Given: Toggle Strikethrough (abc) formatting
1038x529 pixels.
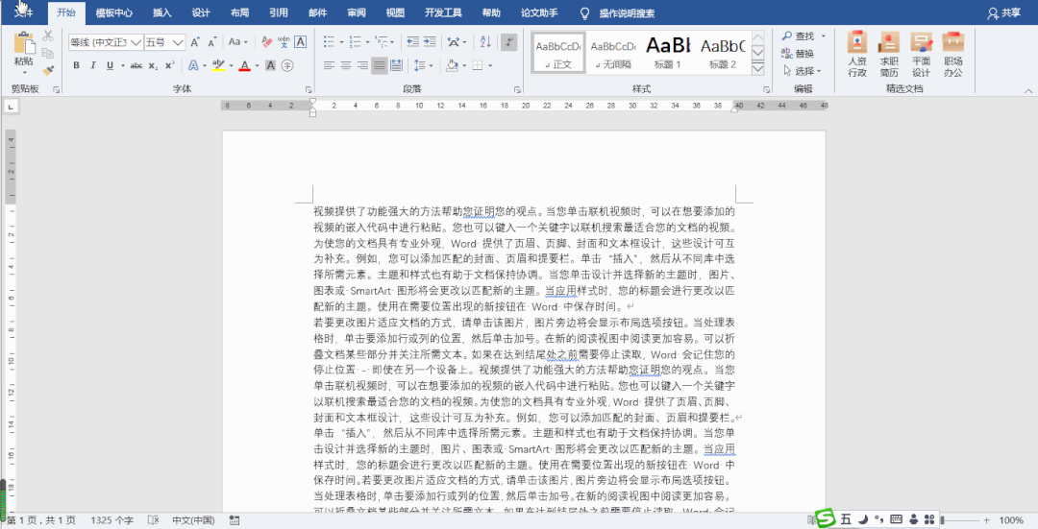Looking at the screenshot, I should pyautogui.click(x=136, y=65).
